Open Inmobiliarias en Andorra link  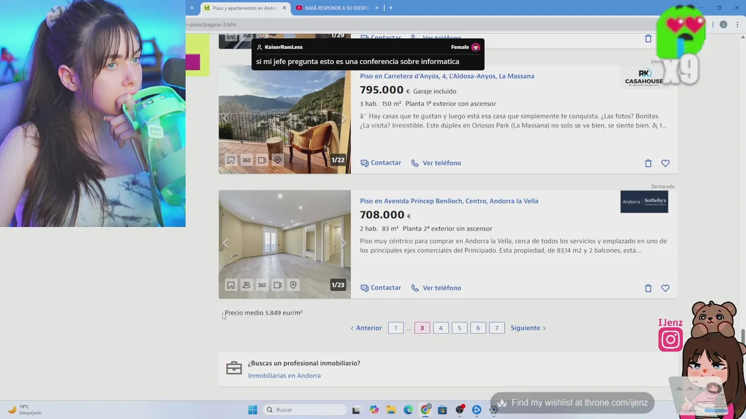pyautogui.click(x=284, y=376)
